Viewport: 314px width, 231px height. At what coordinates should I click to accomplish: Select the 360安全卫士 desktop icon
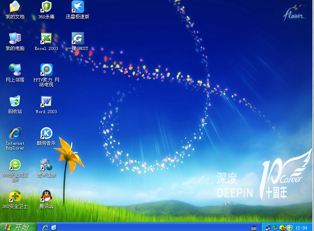click(15, 196)
